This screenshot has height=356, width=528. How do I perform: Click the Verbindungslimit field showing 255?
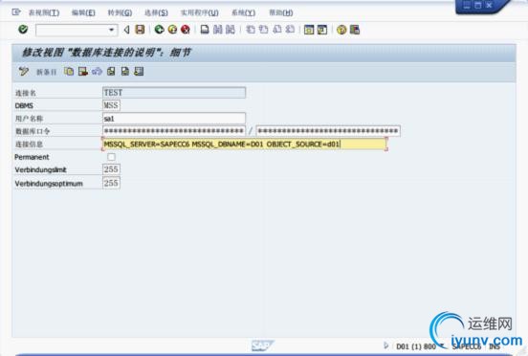(111, 169)
